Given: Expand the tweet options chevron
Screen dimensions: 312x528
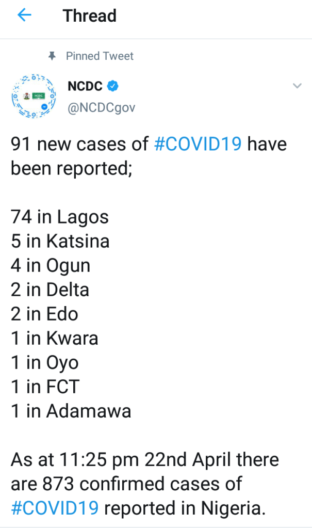Looking at the screenshot, I should pos(297,86).
